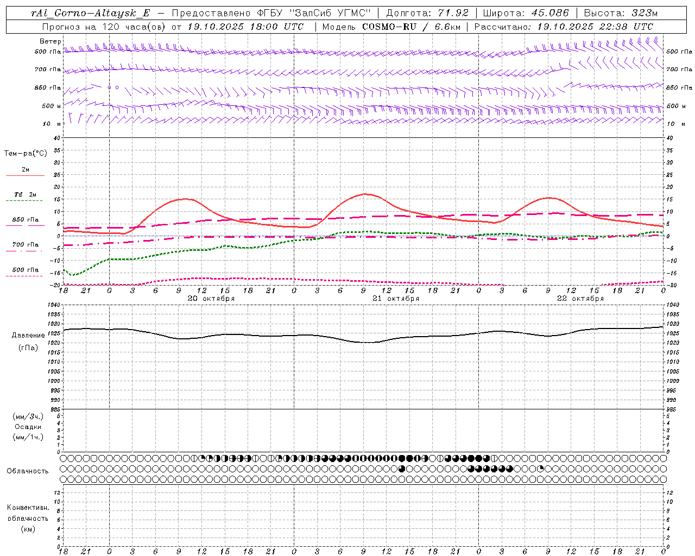Click the (мм/3ч.) precipitation unit label
695x556 pixels.
[x=28, y=416]
